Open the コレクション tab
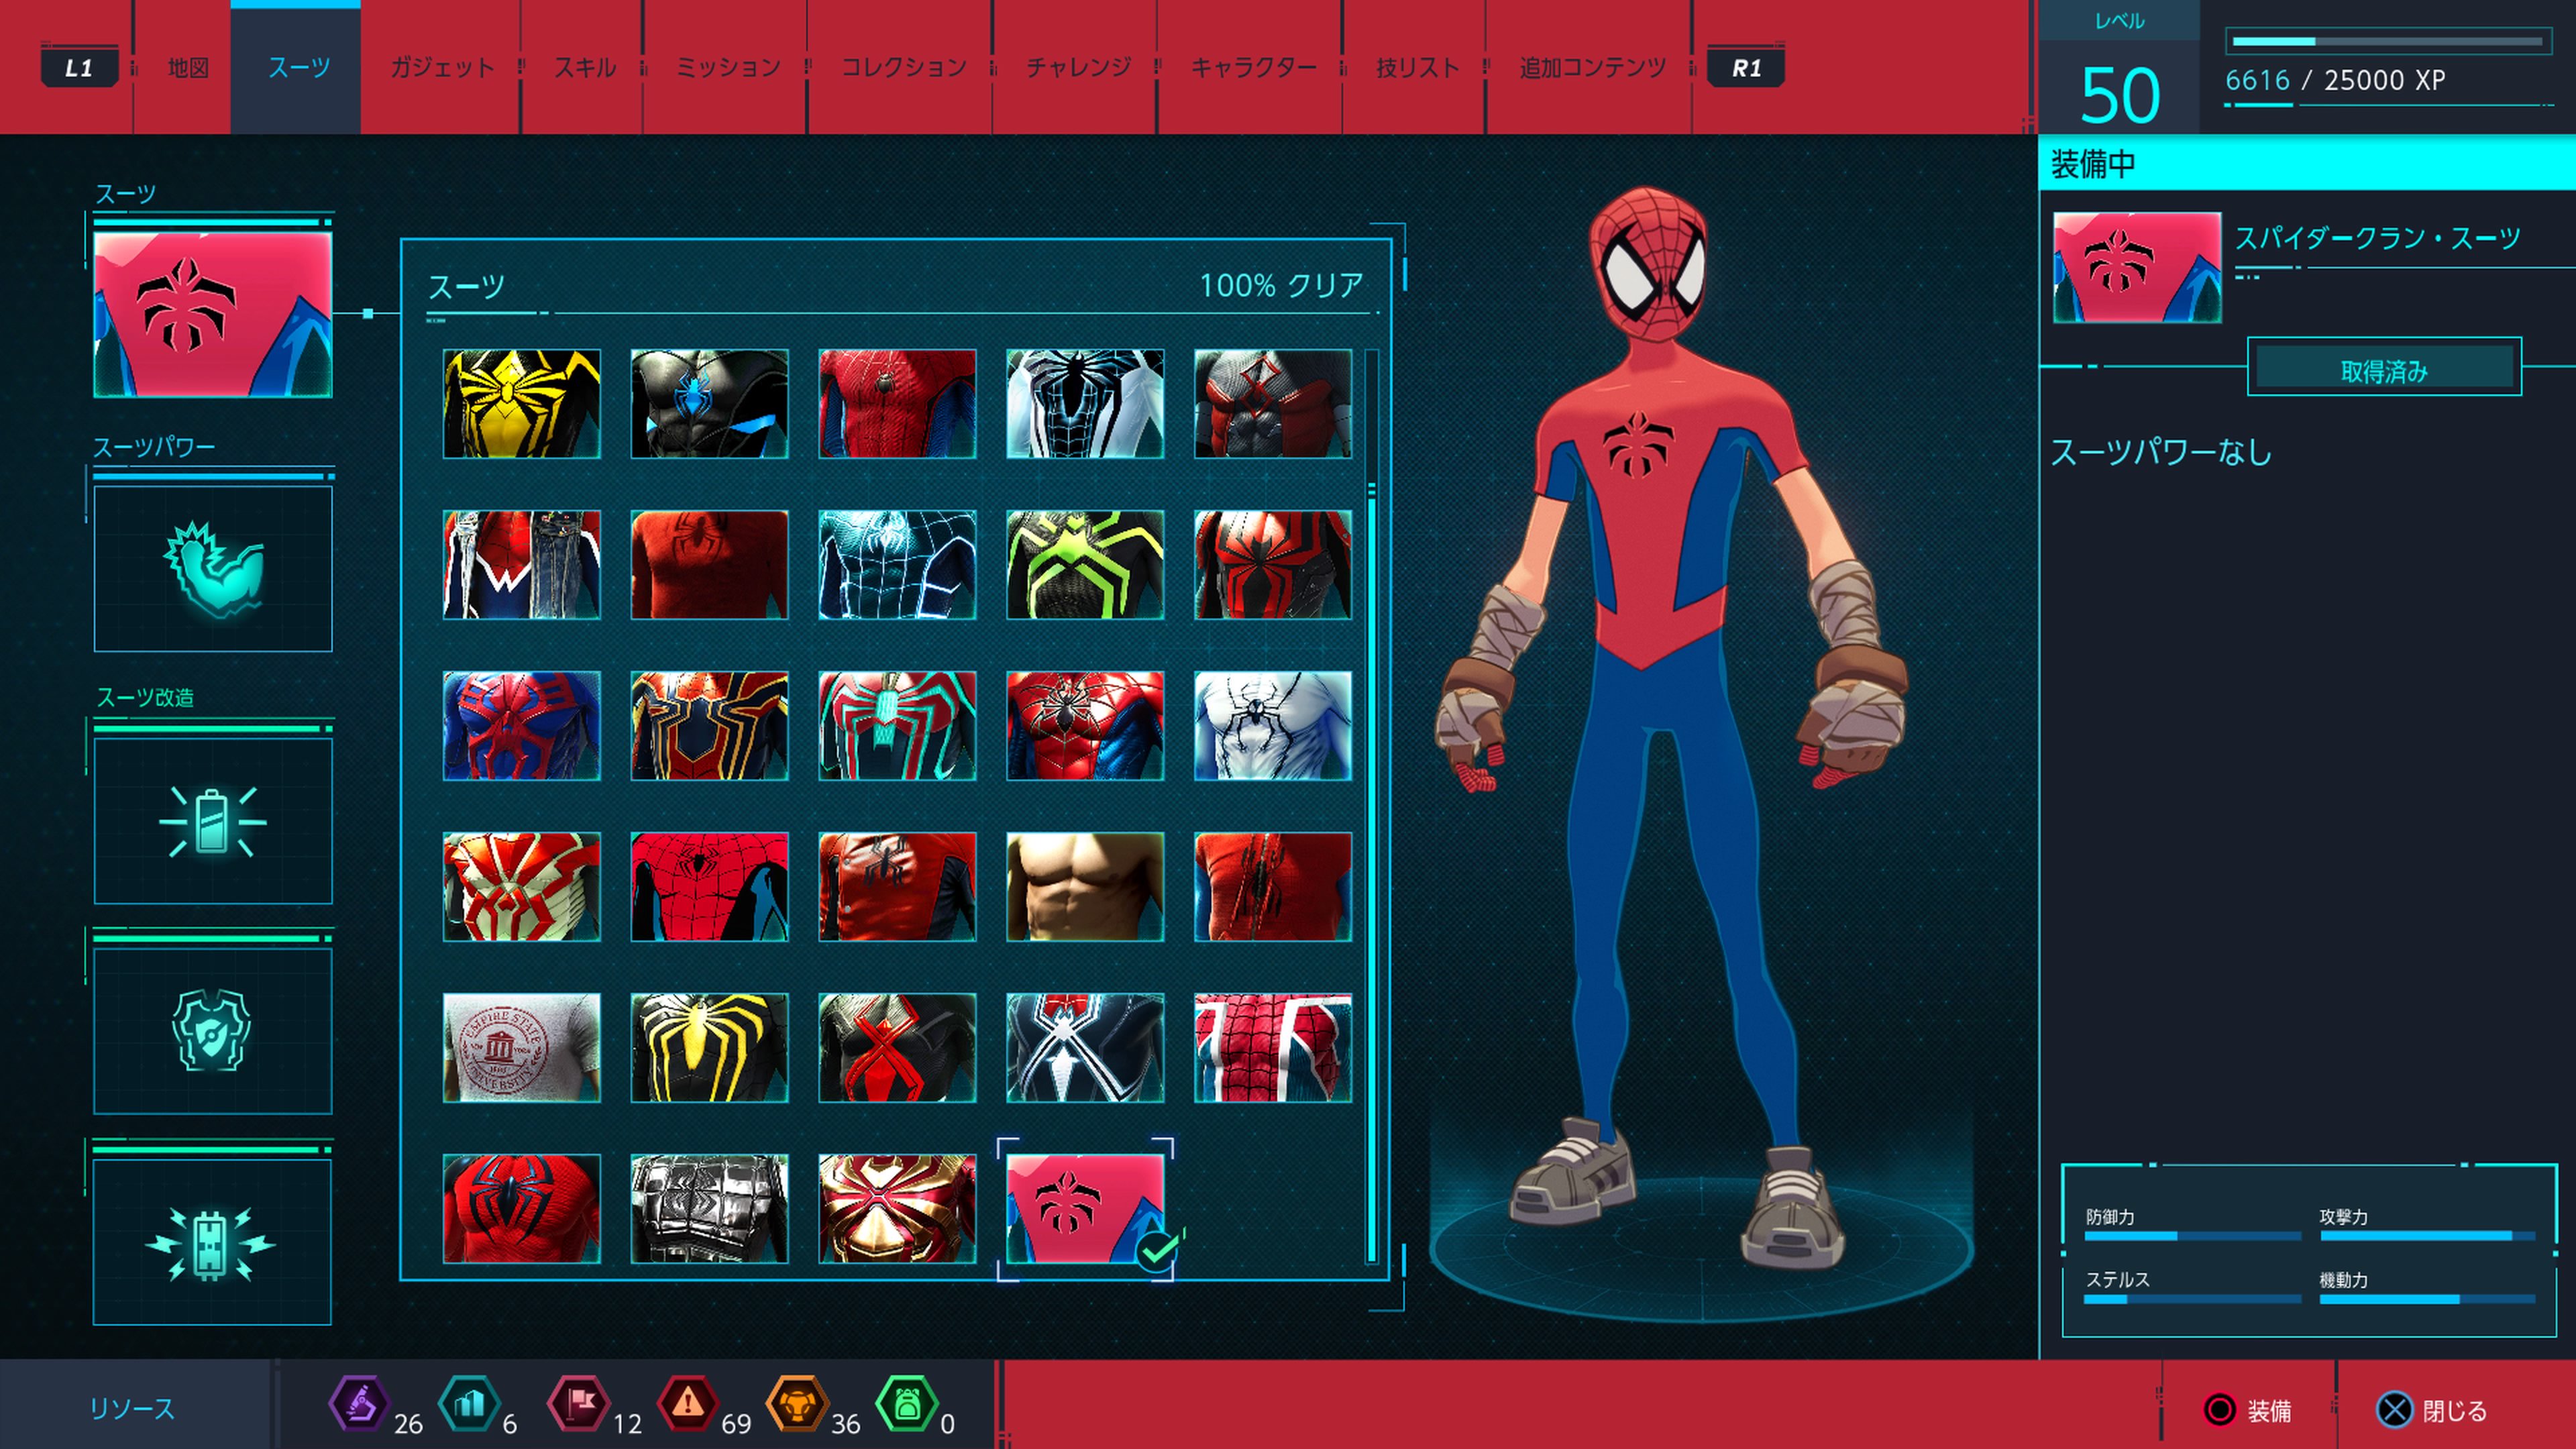2576x1449 pixels. [903, 67]
